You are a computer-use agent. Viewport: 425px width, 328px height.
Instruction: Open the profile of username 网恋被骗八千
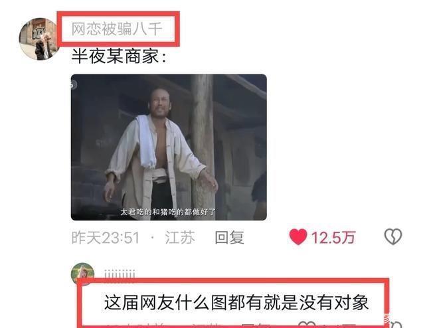click(x=117, y=29)
